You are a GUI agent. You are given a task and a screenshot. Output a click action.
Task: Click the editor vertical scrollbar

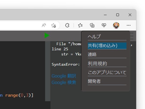48,71
